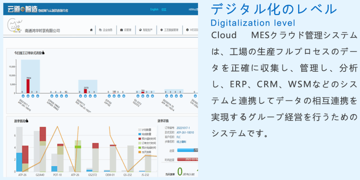
Task: Switch language to 中文
Action: pos(164,9)
